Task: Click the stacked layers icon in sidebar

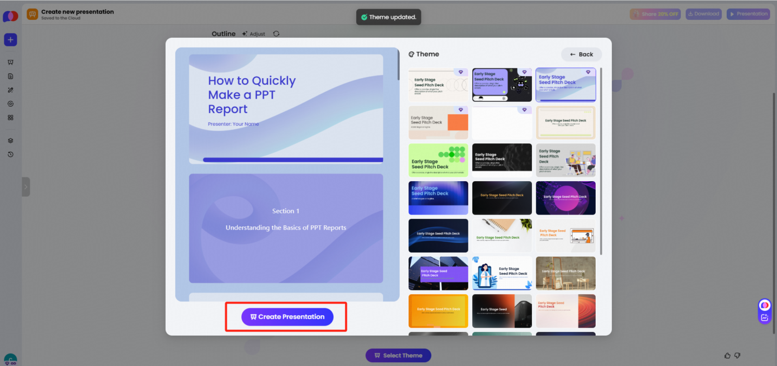Action: pos(10,141)
